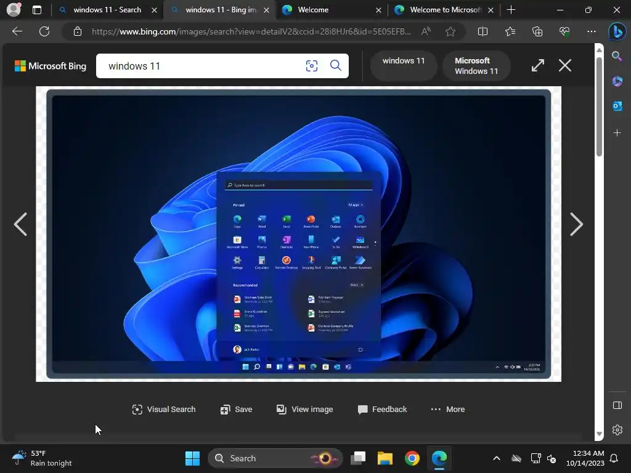Go back to previous page
The width and height of the screenshot is (631, 473).
click(17, 31)
